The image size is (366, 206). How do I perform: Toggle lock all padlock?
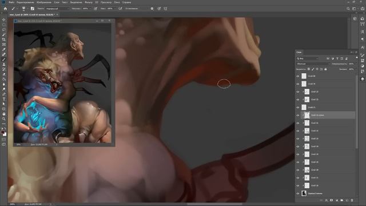325,69
